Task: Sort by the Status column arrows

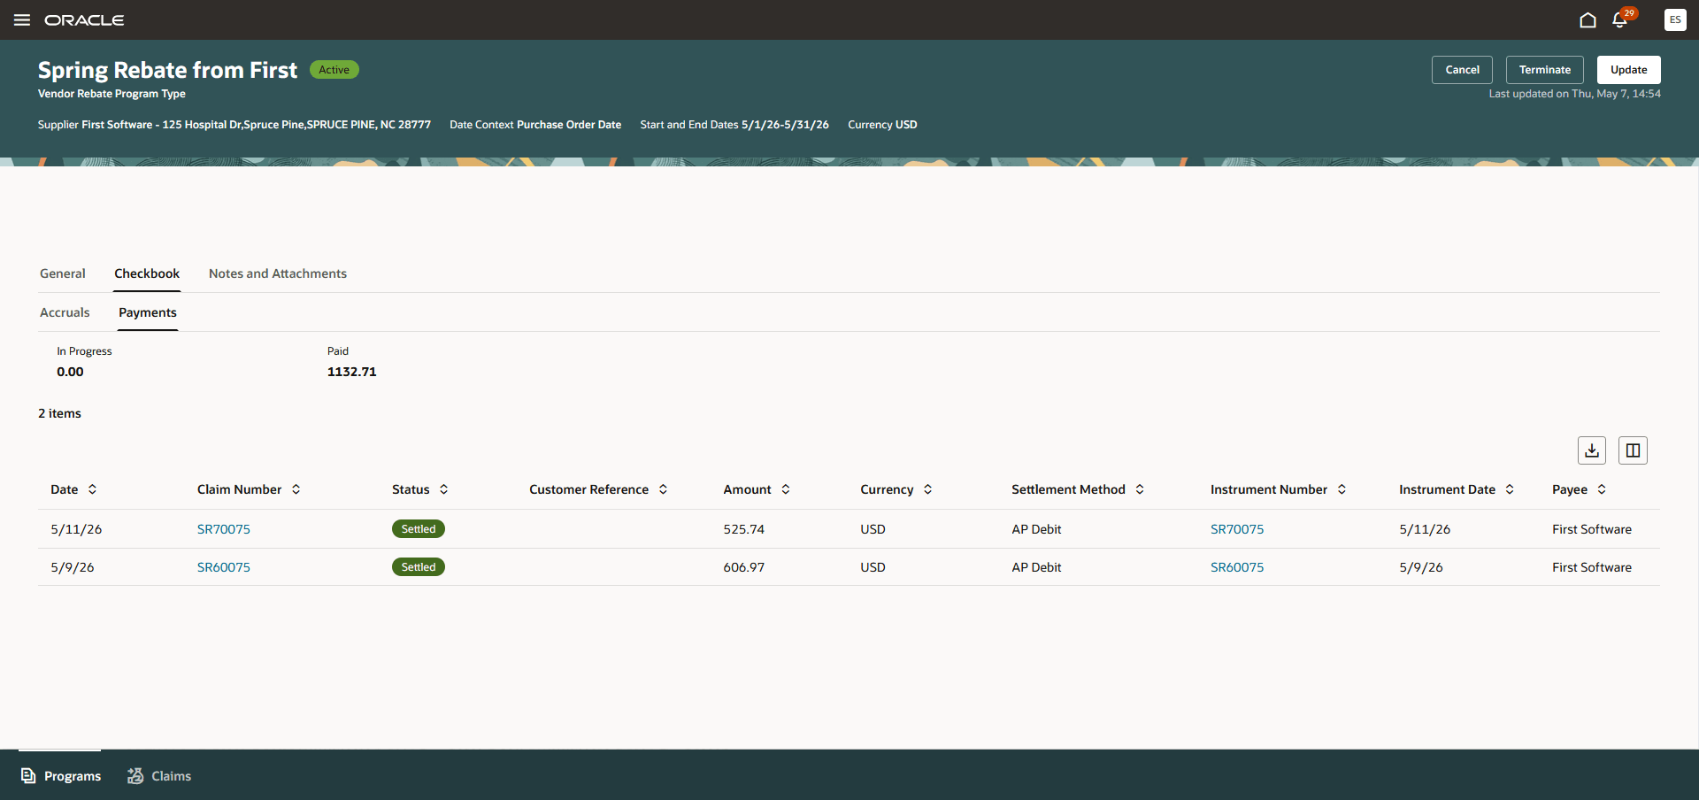Action: tap(443, 489)
